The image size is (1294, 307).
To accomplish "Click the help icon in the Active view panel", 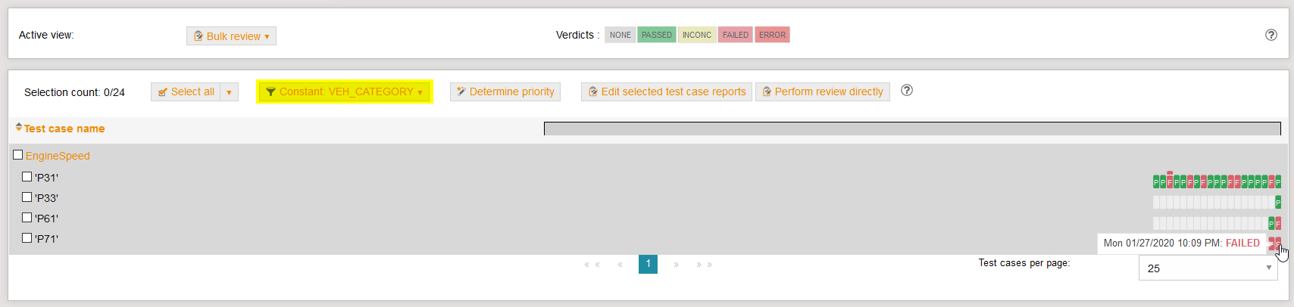I will pos(1271,35).
